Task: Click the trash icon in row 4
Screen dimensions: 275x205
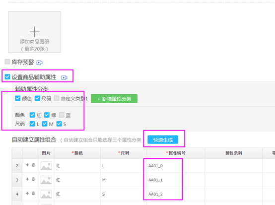Action: [33, 193]
